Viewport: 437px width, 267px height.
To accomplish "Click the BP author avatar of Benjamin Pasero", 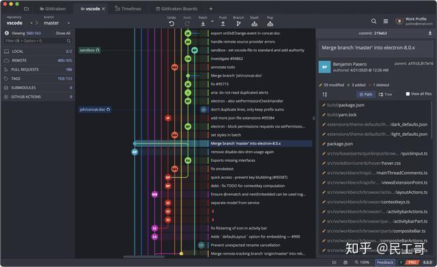I will 325,67.
